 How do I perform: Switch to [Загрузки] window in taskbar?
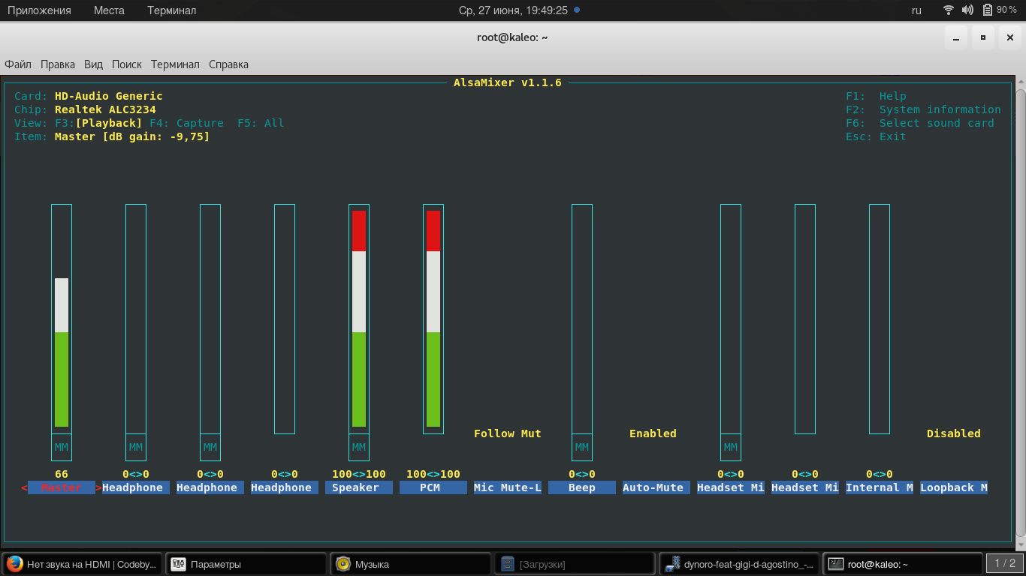point(575,564)
